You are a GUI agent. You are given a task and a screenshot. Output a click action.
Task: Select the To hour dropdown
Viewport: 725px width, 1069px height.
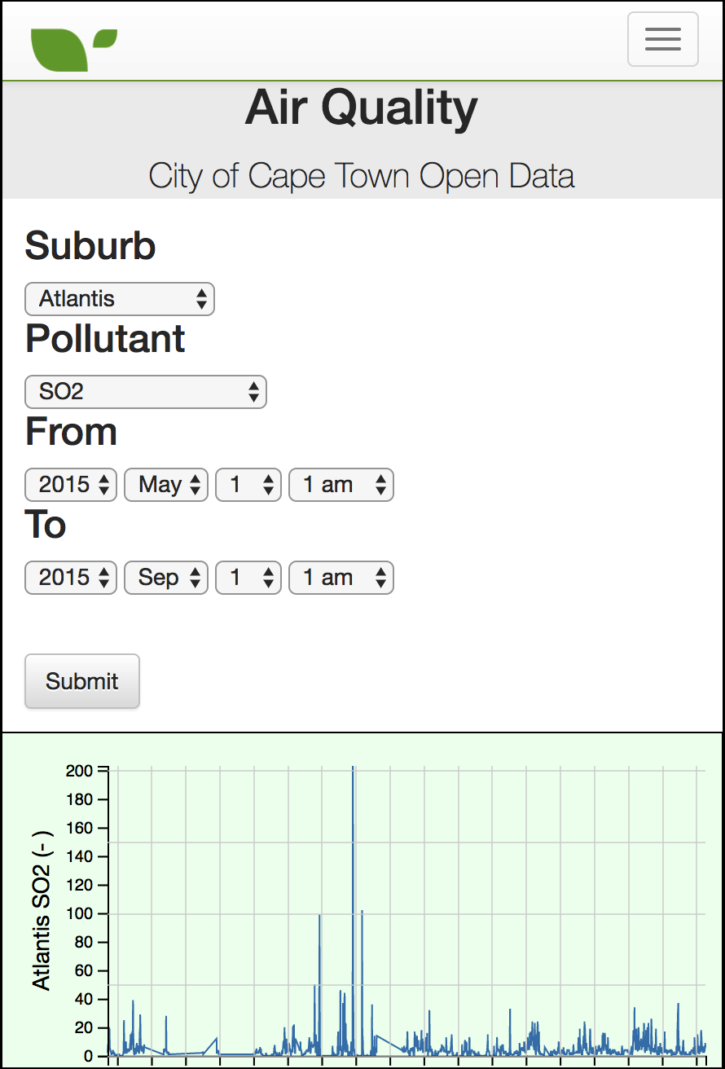coord(341,578)
